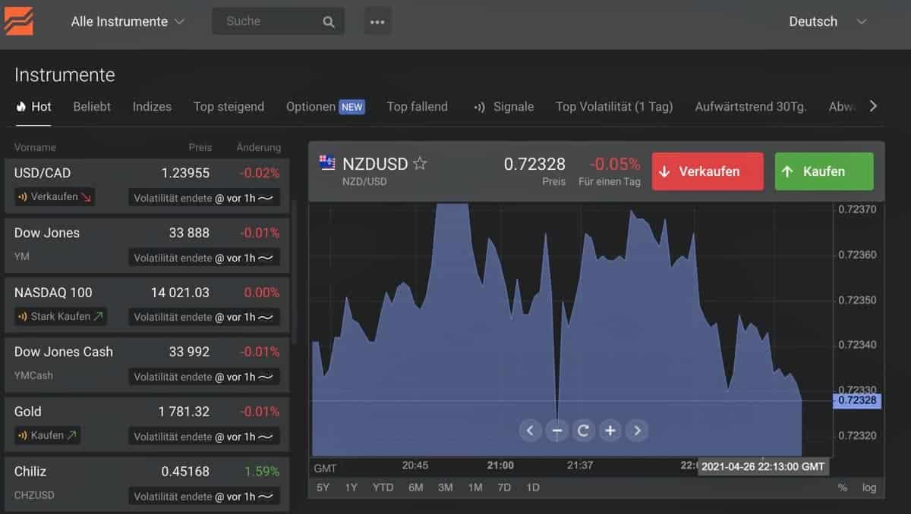The image size is (911, 514).
Task: Select the Gold instrument row
Action: [147, 425]
